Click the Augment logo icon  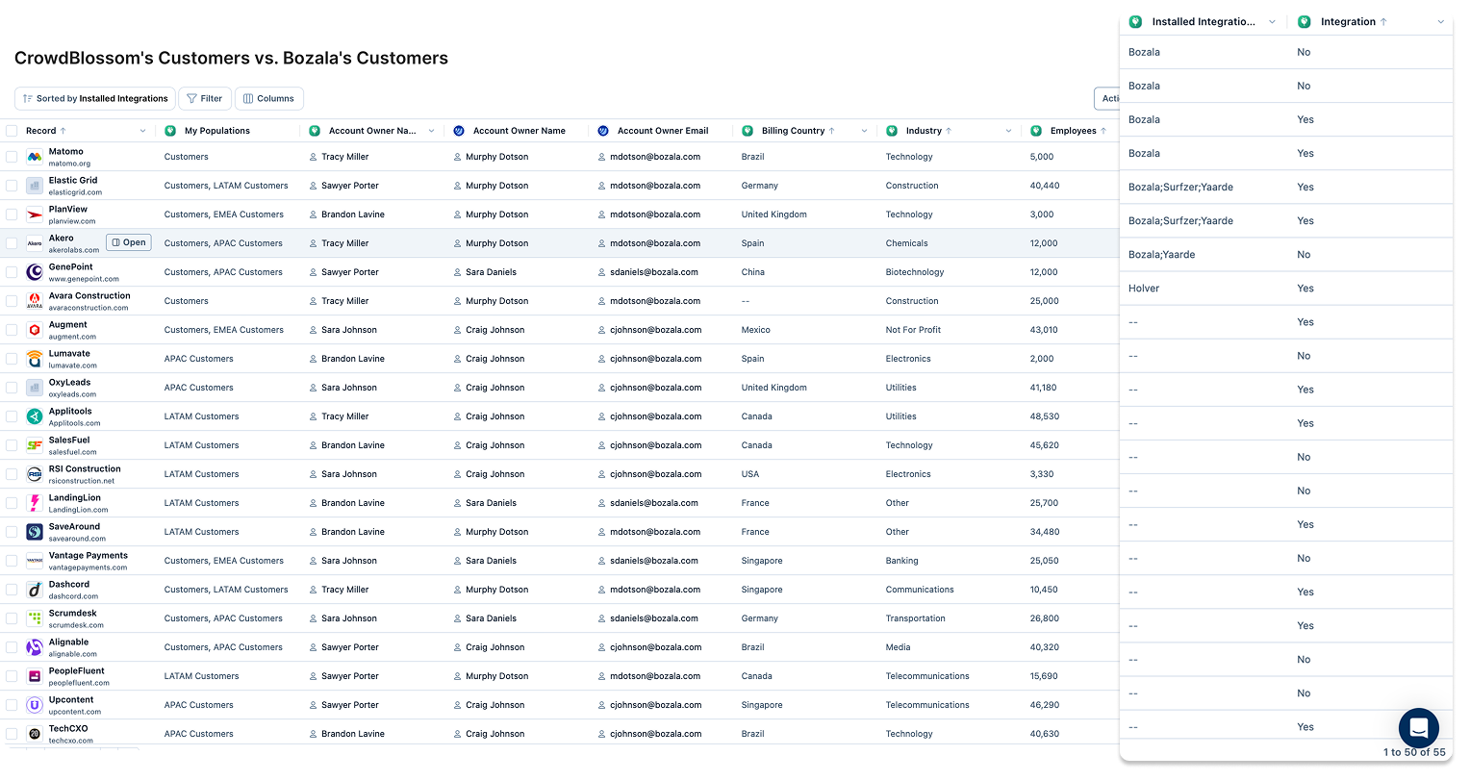click(x=35, y=330)
